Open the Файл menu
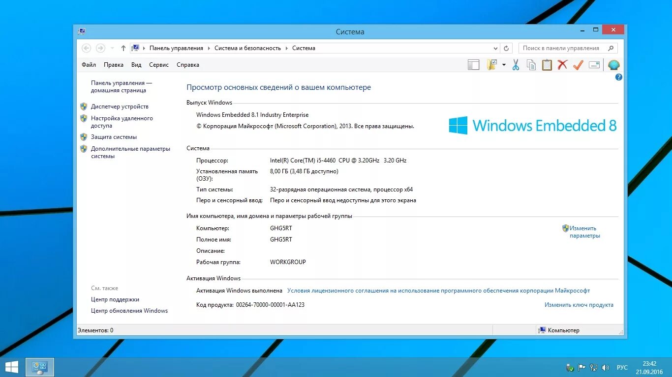 (x=89, y=65)
